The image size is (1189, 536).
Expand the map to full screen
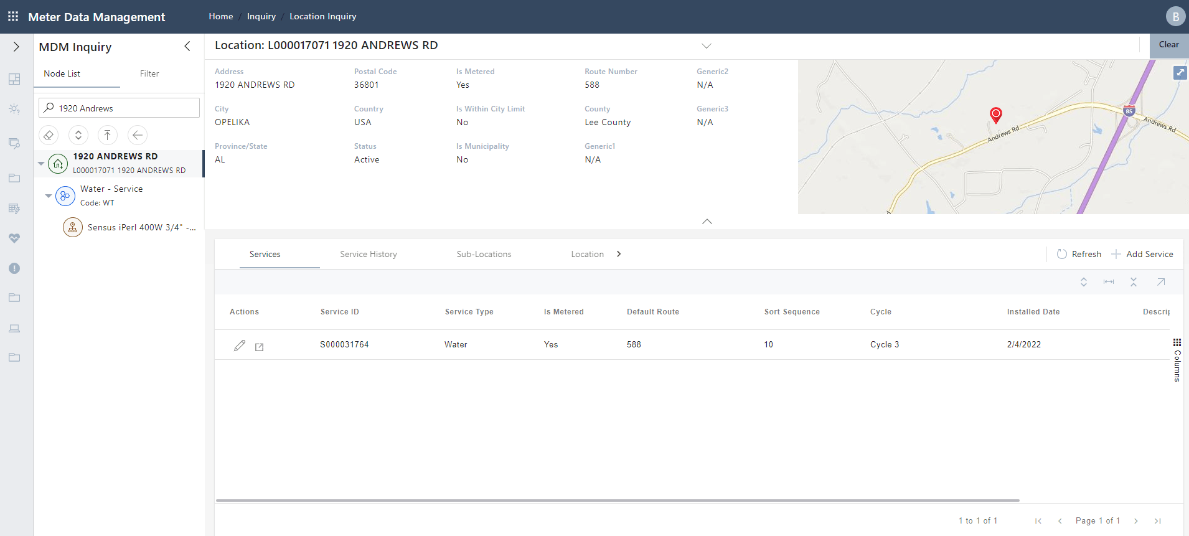coord(1180,73)
